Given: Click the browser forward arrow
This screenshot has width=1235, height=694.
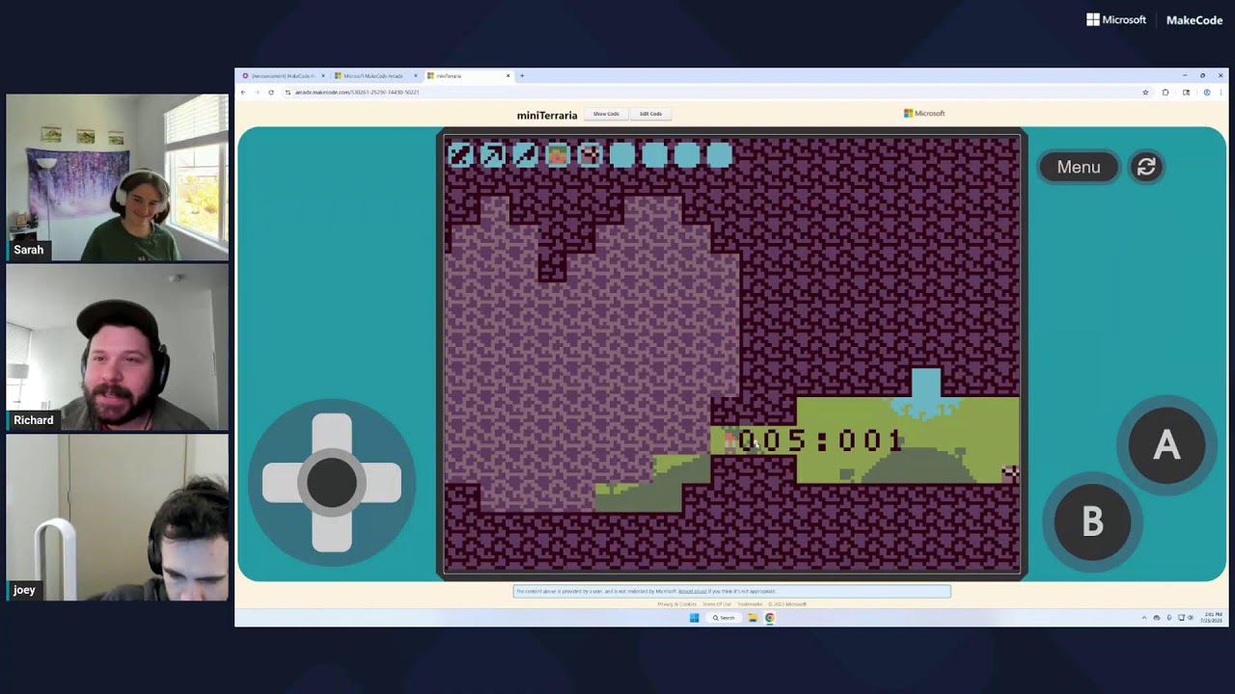Looking at the screenshot, I should tap(257, 93).
